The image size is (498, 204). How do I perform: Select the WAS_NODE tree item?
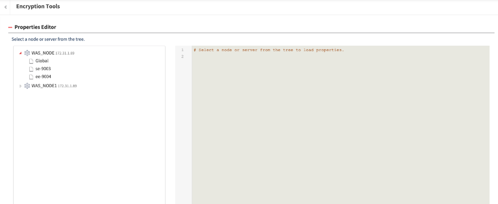(x=43, y=53)
